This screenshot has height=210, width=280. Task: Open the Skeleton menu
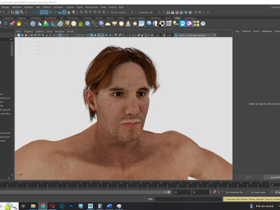point(29,7)
